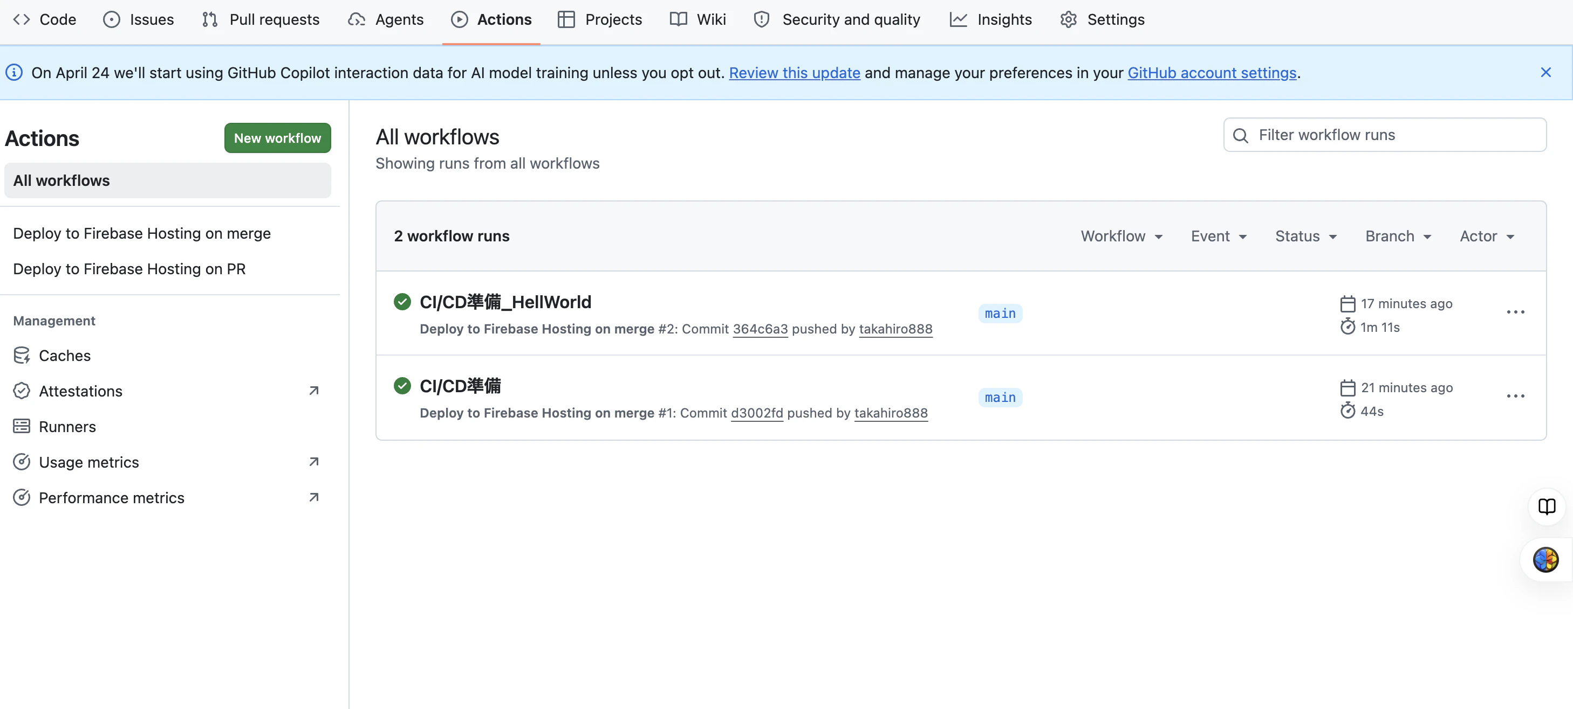Expand the Event filter dropdown

pyautogui.click(x=1218, y=236)
